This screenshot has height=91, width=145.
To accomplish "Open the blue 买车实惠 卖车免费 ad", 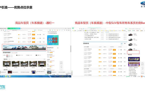I will point(53,40).
